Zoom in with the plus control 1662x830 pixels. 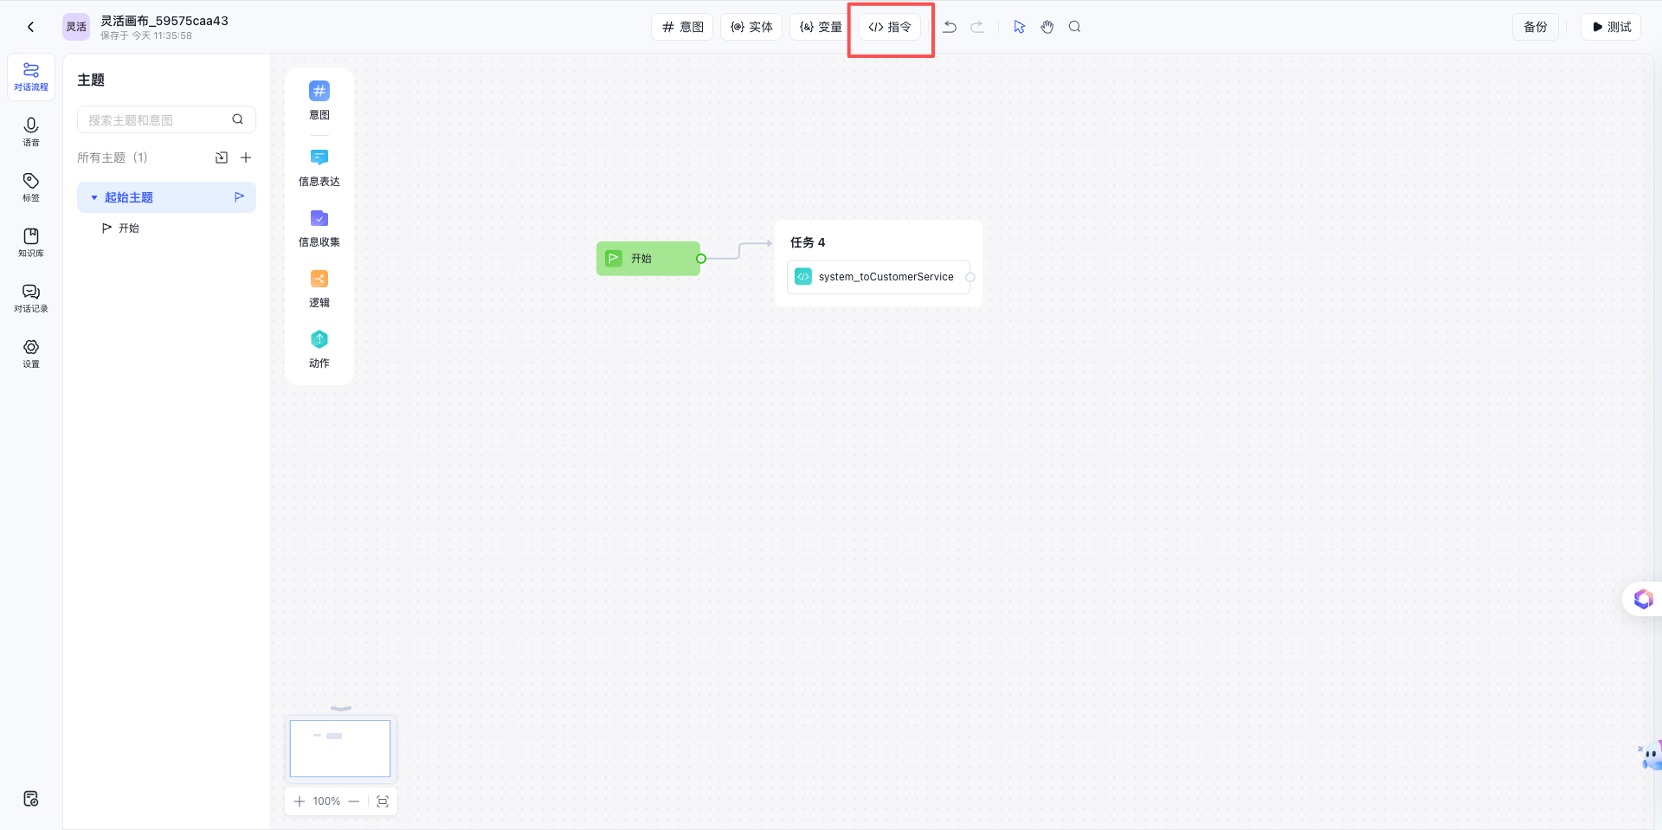(300, 801)
